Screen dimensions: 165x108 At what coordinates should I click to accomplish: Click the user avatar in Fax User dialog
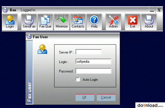[42, 49]
